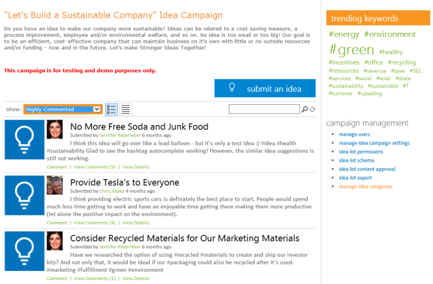Click in the idea search field
Image resolution: width=433 pixels, height=284 pixels.
click(x=264, y=109)
